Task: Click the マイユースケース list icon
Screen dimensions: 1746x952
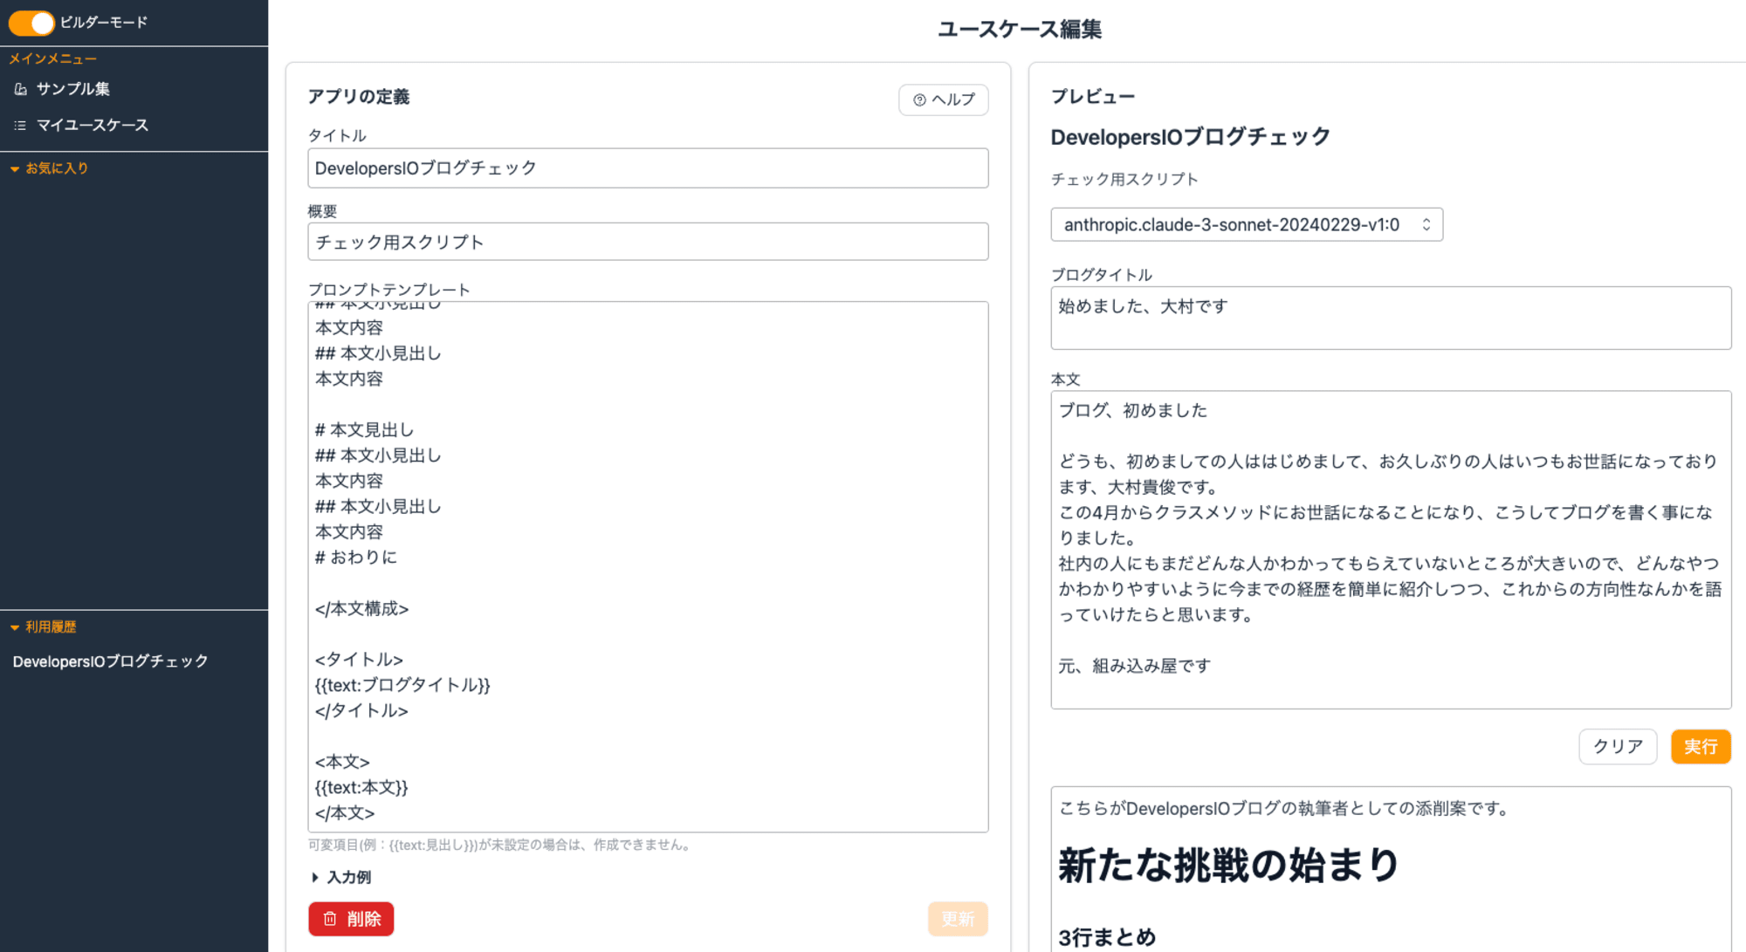Action: tap(20, 126)
